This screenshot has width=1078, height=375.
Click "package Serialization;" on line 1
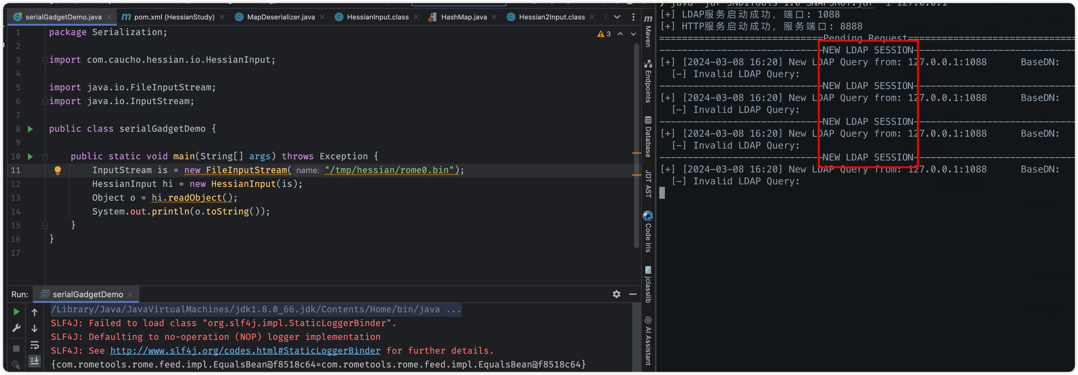[x=108, y=32]
